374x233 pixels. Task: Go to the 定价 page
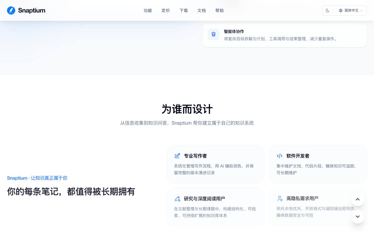pos(166,10)
